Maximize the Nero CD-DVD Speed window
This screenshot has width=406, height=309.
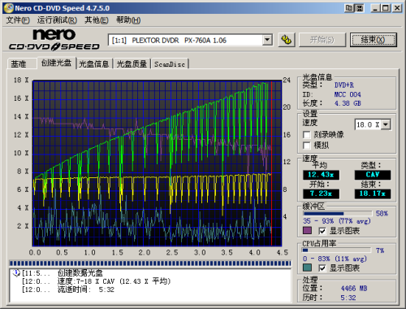coord(386,8)
